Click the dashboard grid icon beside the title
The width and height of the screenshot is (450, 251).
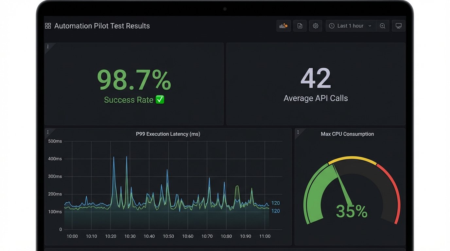tap(48, 25)
